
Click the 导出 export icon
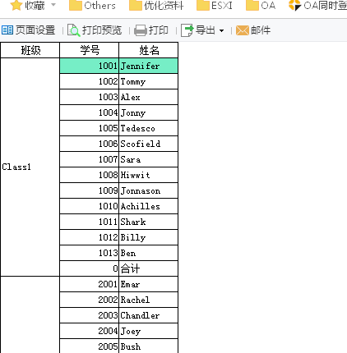tap(187, 30)
